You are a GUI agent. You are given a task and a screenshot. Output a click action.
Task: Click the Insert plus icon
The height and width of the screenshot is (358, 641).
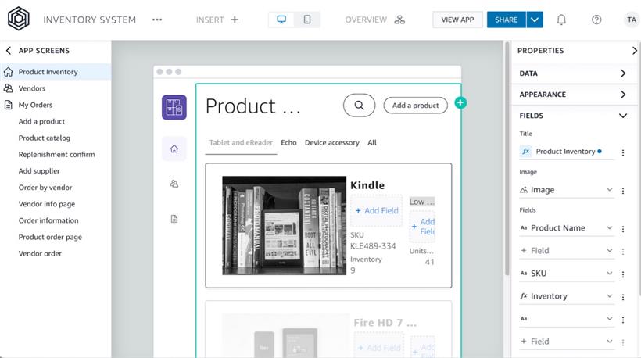(x=235, y=20)
